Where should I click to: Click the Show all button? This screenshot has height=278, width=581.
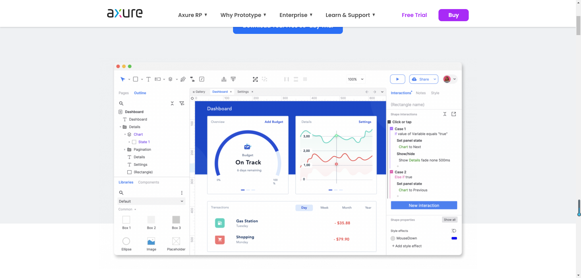click(450, 220)
